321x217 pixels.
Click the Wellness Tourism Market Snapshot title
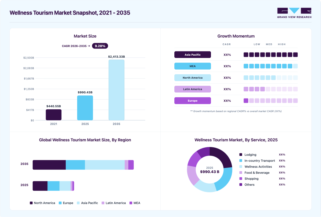point(70,13)
